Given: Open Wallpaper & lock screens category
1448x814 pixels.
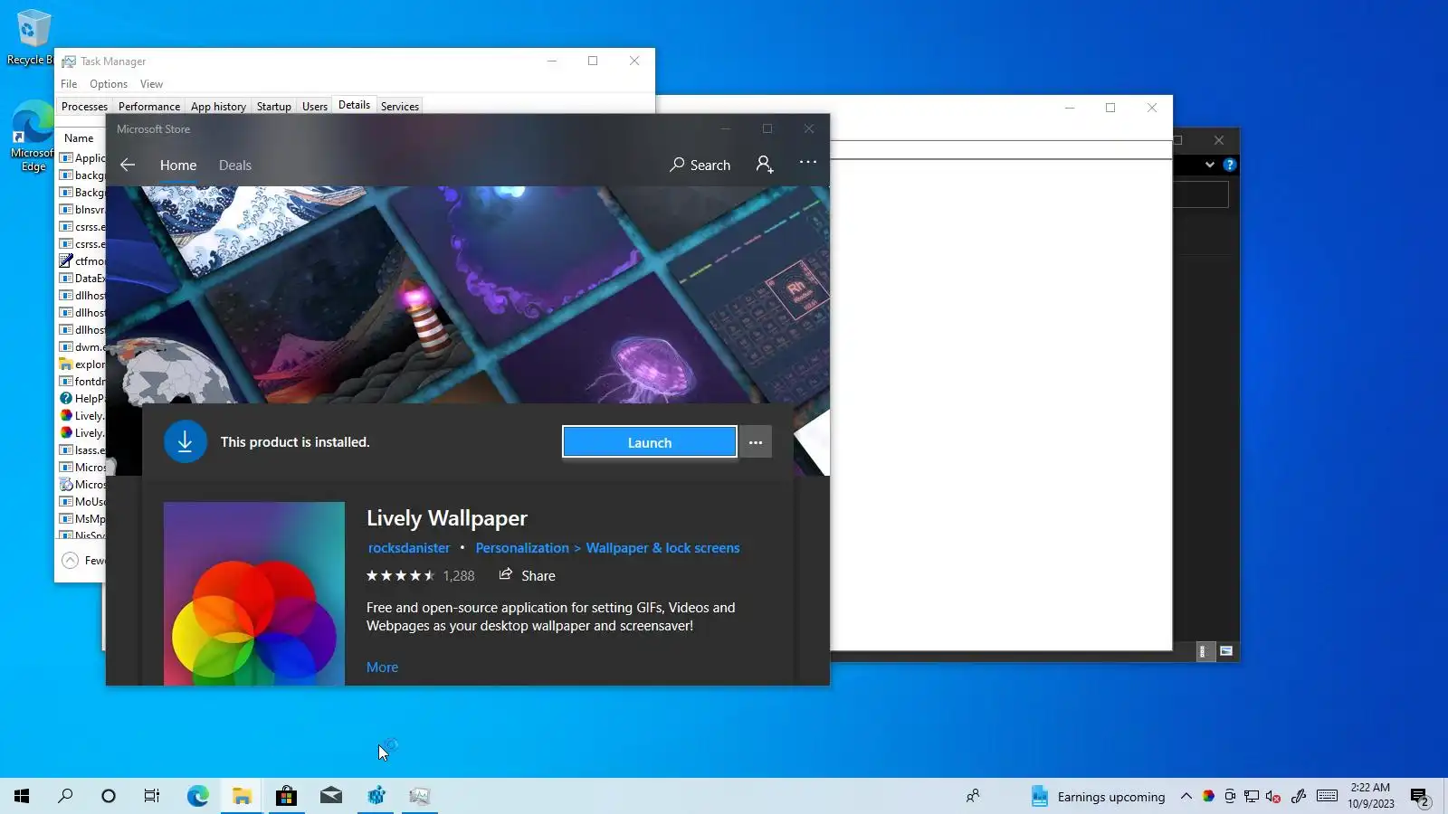Looking at the screenshot, I should click(x=662, y=547).
